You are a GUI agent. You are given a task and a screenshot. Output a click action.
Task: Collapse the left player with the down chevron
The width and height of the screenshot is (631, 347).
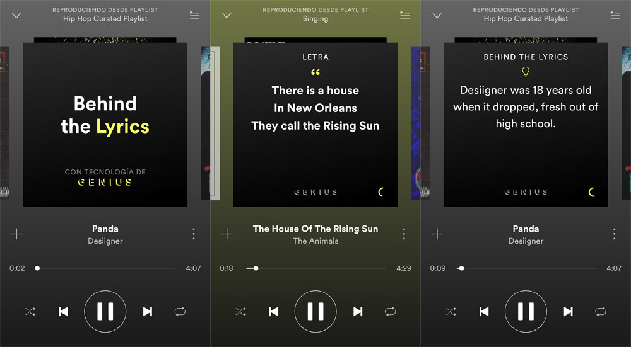pyautogui.click(x=16, y=15)
